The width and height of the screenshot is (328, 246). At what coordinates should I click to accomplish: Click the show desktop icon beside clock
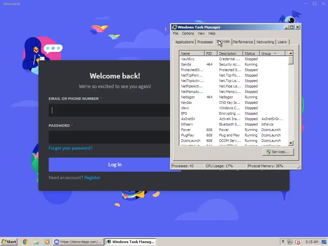pos(324,242)
